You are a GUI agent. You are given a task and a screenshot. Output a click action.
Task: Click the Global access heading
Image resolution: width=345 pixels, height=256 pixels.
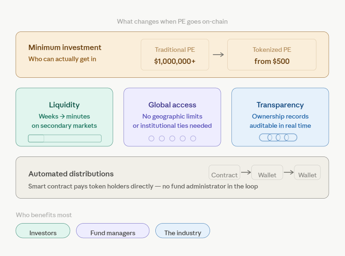tap(172, 105)
